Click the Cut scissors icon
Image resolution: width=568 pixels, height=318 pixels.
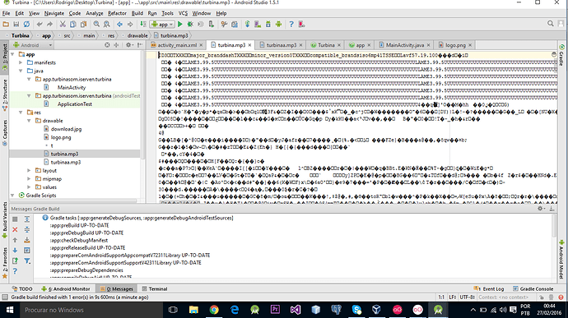pos(63,24)
